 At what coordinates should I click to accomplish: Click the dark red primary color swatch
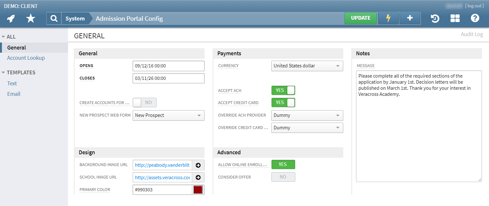[198, 190]
